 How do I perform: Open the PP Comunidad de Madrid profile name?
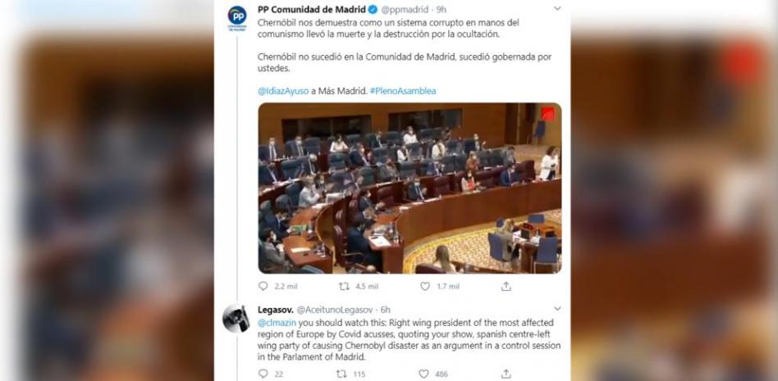(312, 9)
